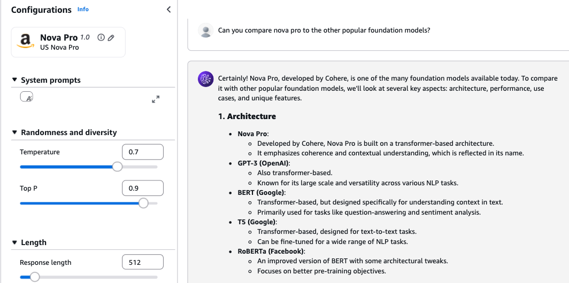Click the Response length slider handle

click(34, 277)
